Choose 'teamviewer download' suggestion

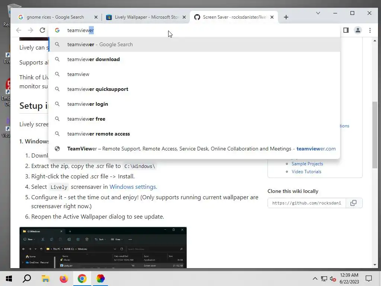(194, 59)
